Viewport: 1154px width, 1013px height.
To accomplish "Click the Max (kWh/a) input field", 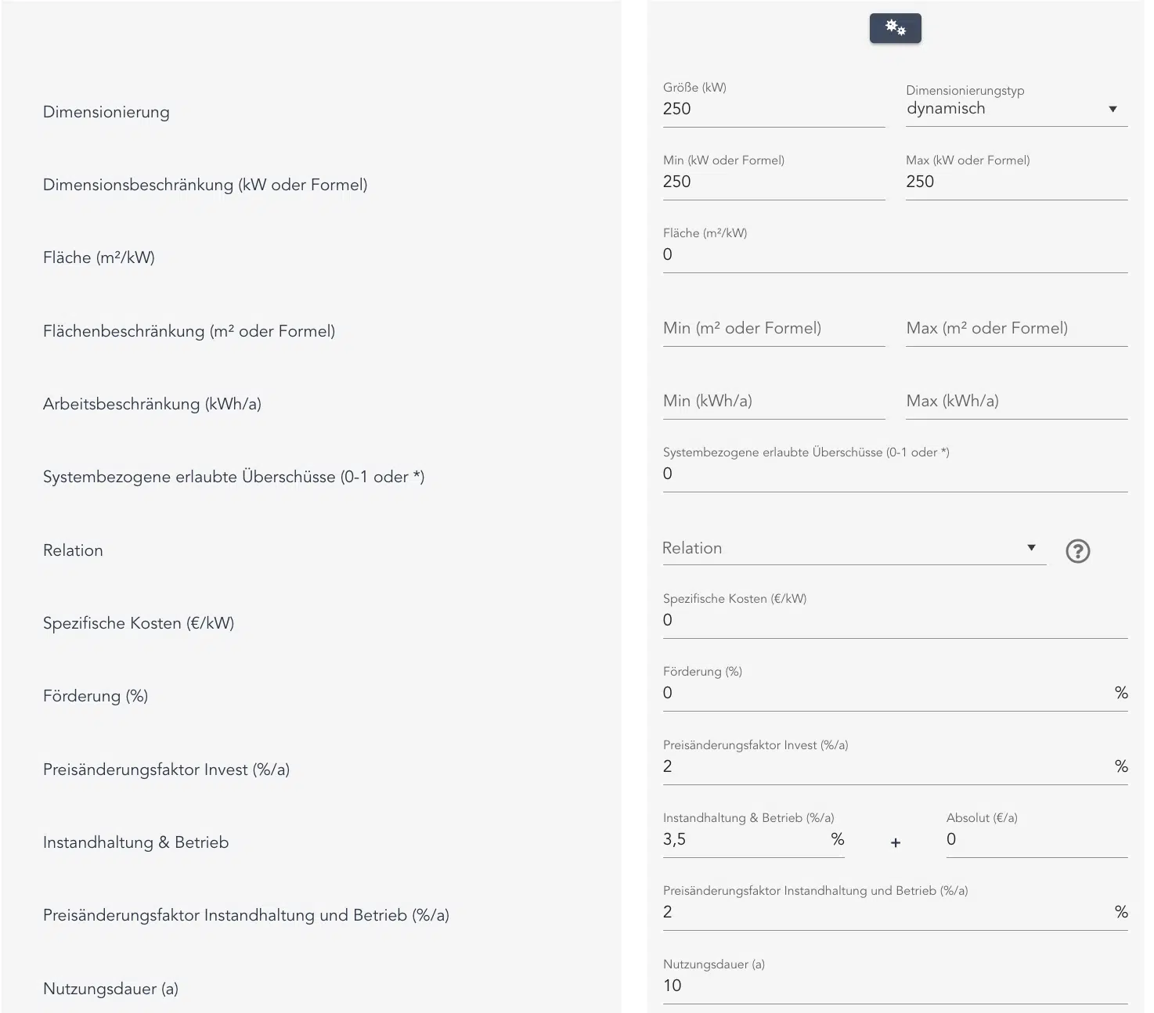I will [1015, 402].
